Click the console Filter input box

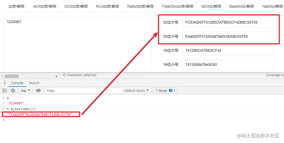tap(84, 91)
